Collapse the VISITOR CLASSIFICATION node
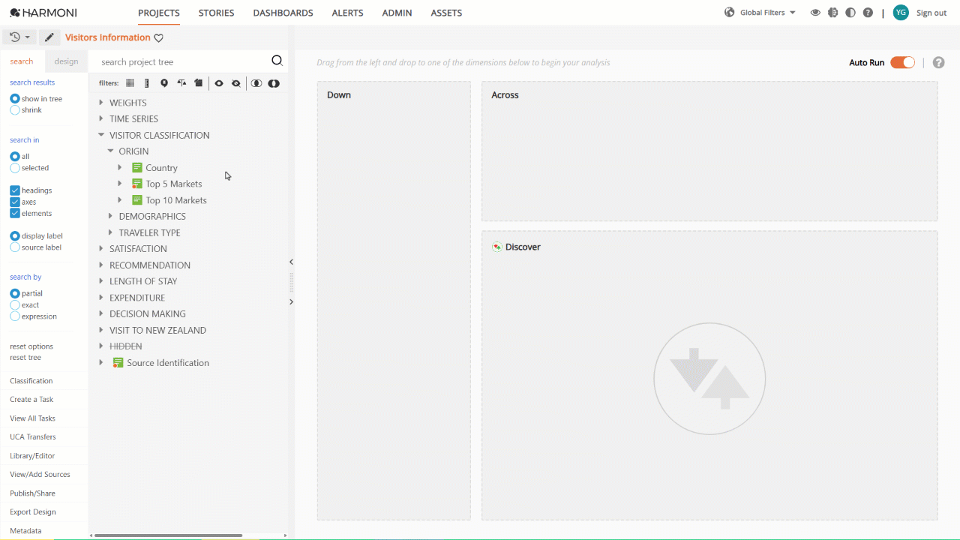 (101, 135)
